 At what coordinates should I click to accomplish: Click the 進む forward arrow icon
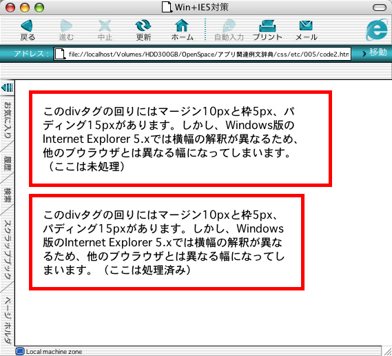tap(66, 26)
